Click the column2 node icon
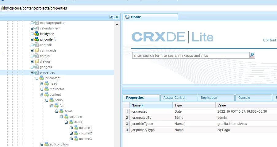 coord(76,133)
